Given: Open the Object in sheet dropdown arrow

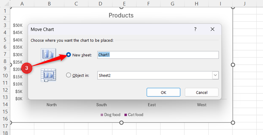Looking at the screenshot, I should pos(215,75).
